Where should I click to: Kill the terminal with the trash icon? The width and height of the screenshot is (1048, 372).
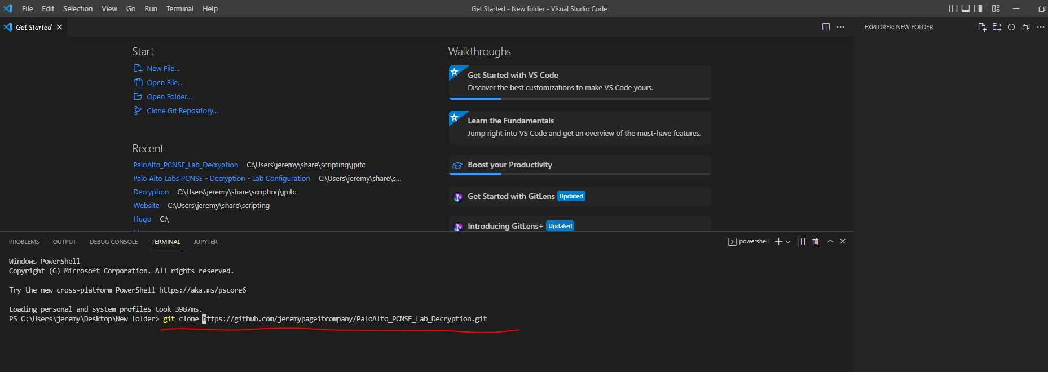point(815,241)
